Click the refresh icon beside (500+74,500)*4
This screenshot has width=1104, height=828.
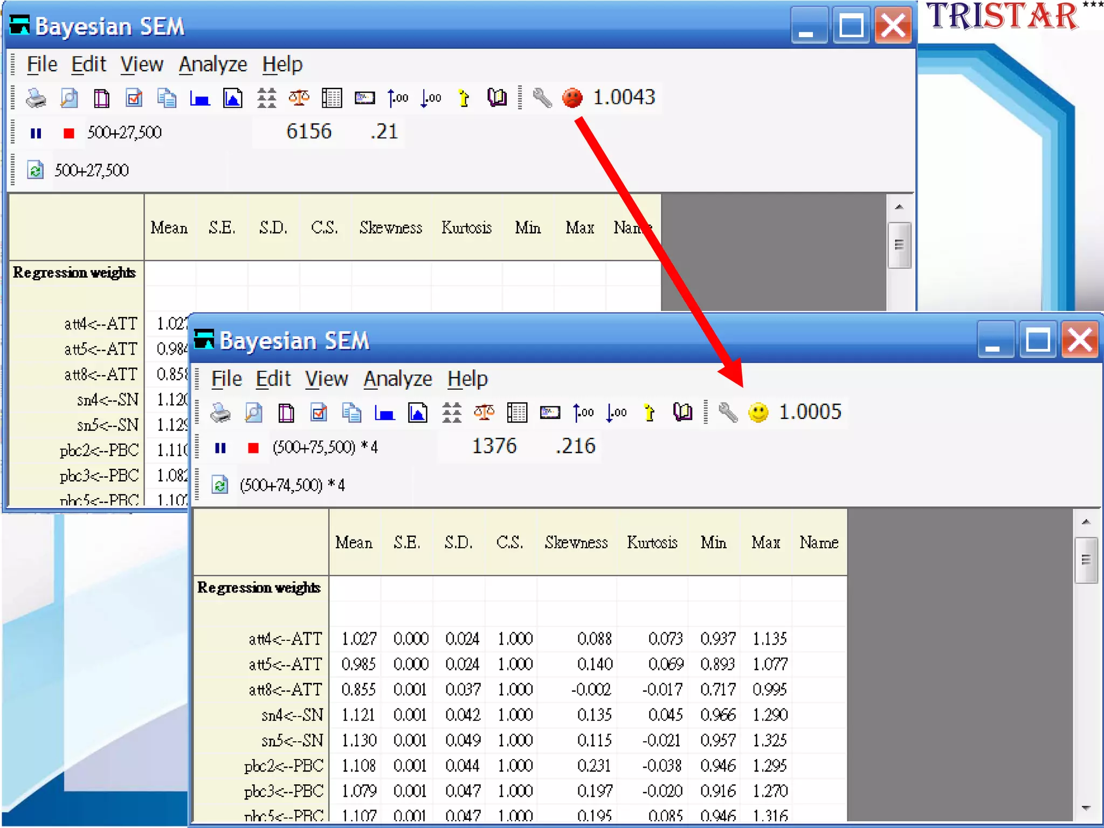(x=220, y=485)
